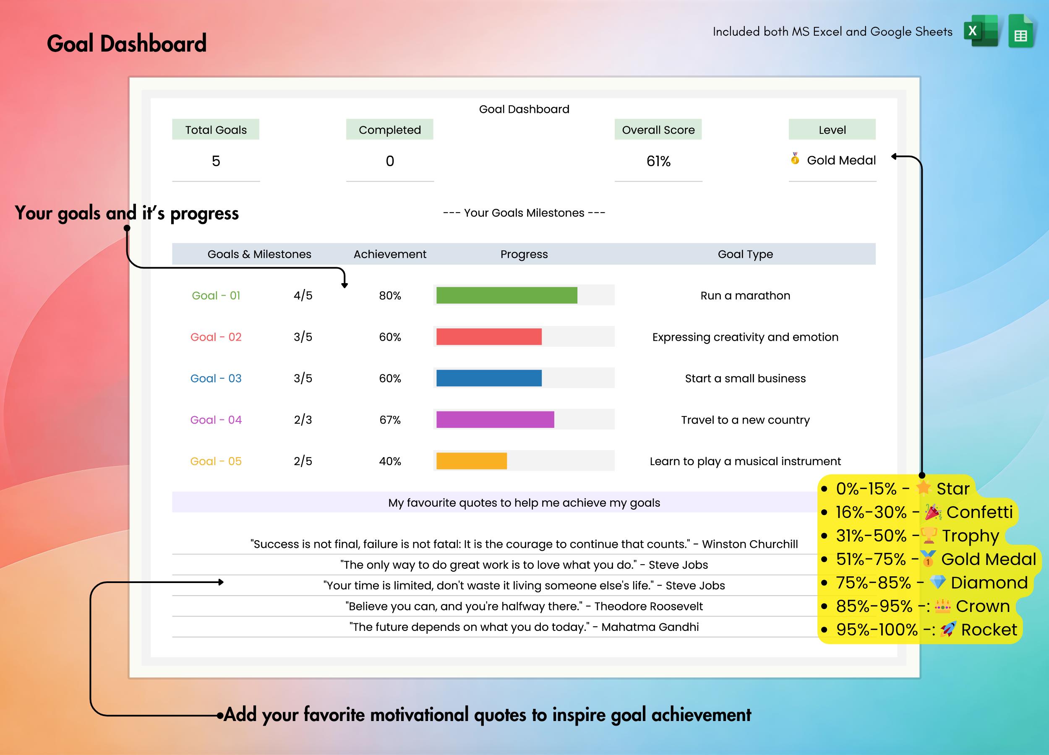
Task: Select the Overall Score header cell
Action: click(658, 130)
